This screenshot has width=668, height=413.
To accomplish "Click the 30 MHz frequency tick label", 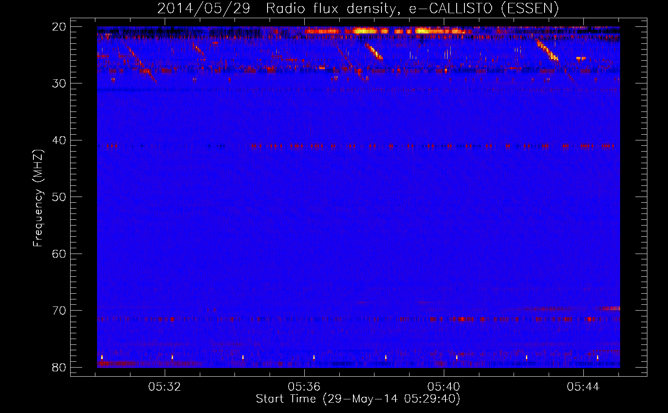I will (x=59, y=83).
